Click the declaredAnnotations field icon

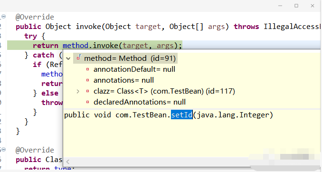[x=87, y=102]
